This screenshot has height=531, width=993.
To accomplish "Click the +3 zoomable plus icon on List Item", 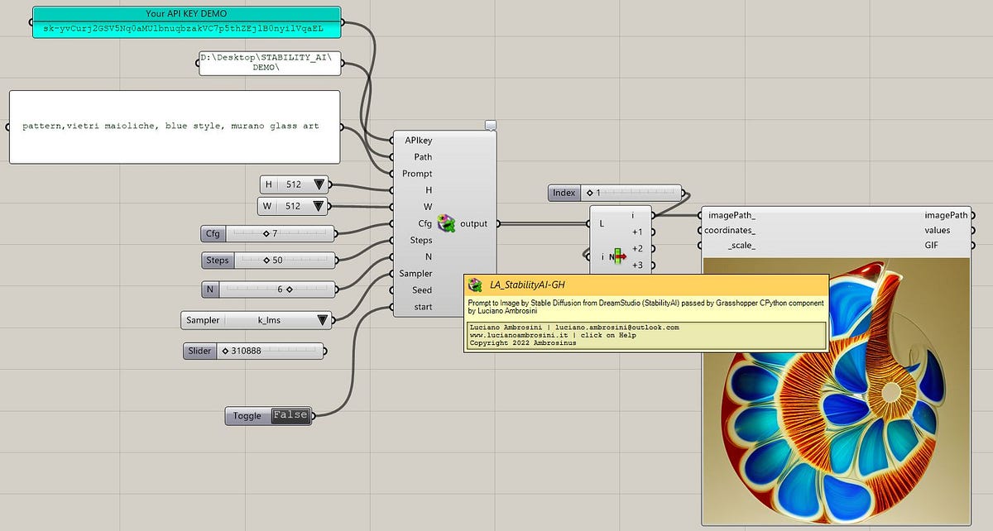I will [639, 265].
